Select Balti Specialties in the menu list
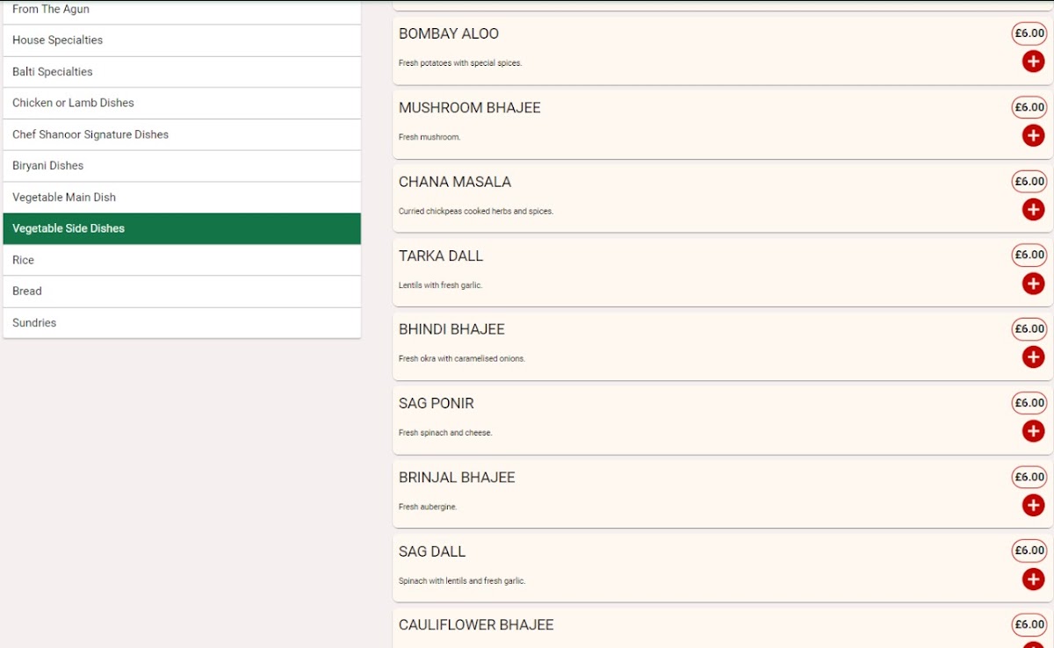The height and width of the screenshot is (648, 1054). (x=182, y=72)
